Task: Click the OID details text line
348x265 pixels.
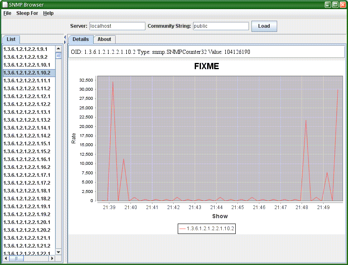Action: 160,52
